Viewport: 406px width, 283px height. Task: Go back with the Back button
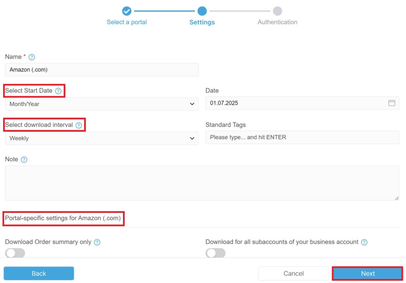(x=39, y=273)
